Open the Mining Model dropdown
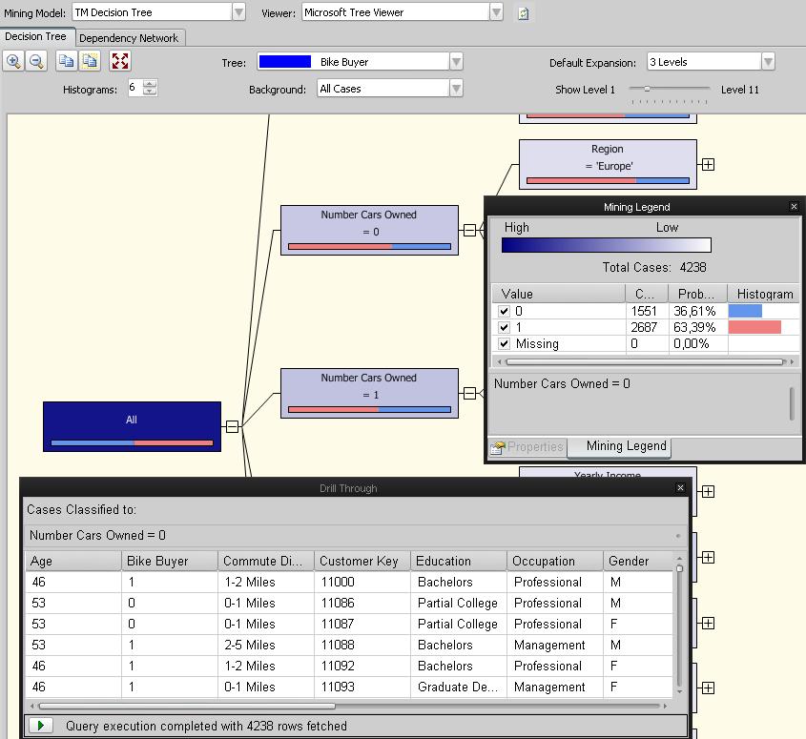 click(x=238, y=12)
